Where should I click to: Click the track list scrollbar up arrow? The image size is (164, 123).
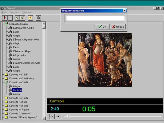44,24
